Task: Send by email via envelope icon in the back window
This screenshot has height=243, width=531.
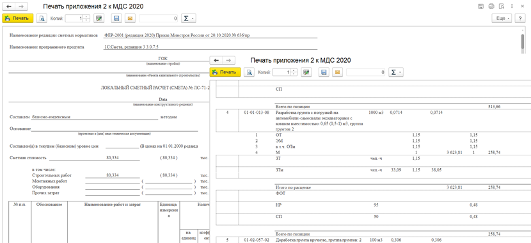Action: 129,19
